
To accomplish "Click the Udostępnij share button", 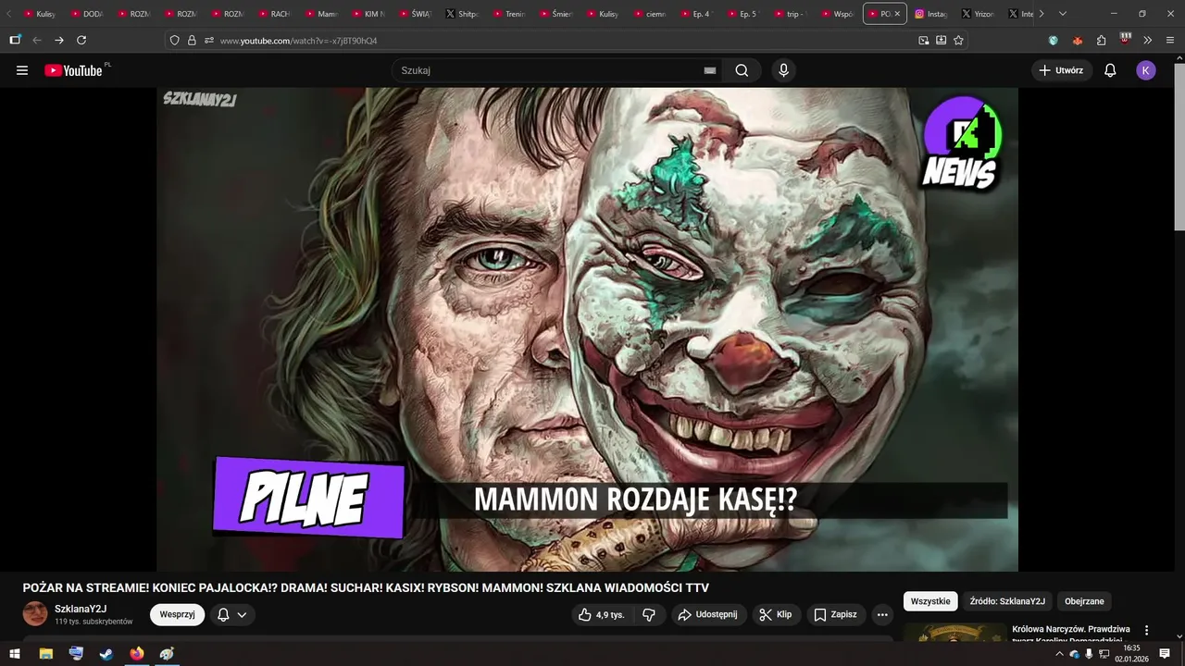I will tap(708, 614).
